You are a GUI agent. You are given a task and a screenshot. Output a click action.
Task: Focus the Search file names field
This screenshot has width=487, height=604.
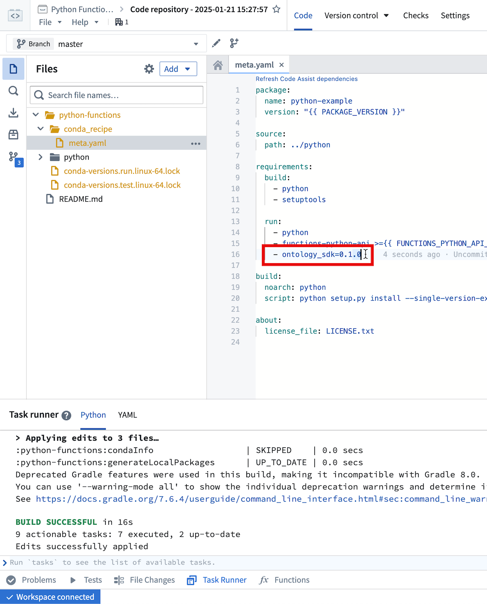tap(116, 95)
